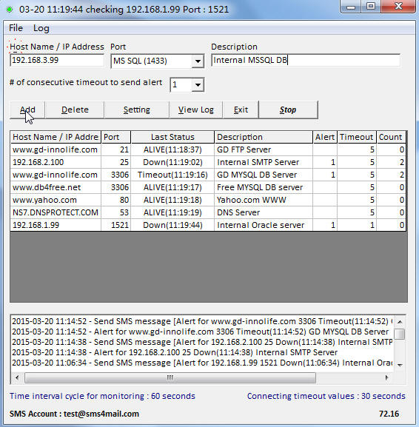Select the 192.168.2.100 host cell
The height and width of the screenshot is (427, 419).
tap(56, 162)
